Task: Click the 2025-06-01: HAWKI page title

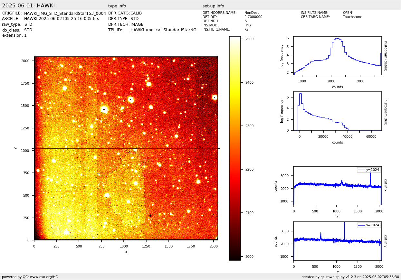Action: [x=28, y=6]
